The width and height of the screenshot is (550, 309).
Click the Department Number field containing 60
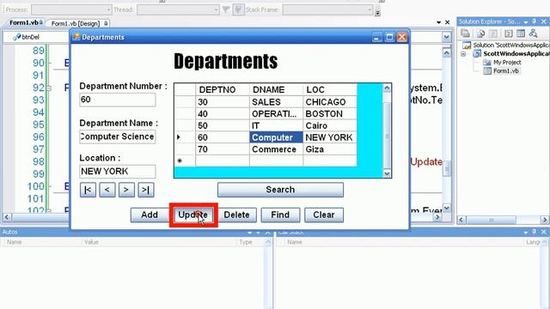click(118, 100)
